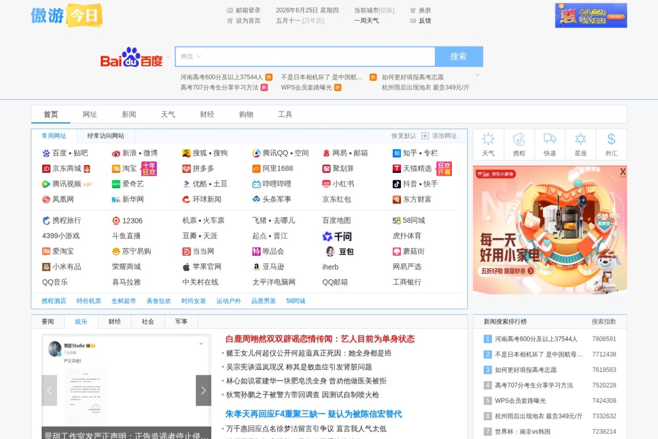Open the 星座 star icon
The height and width of the screenshot is (439, 658).
[x=581, y=139]
